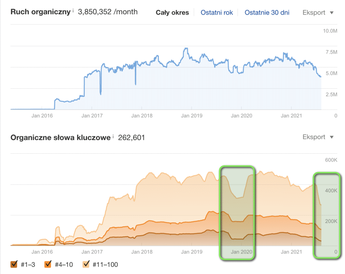Click the green highlighted area around Jan 2020

click(x=237, y=212)
